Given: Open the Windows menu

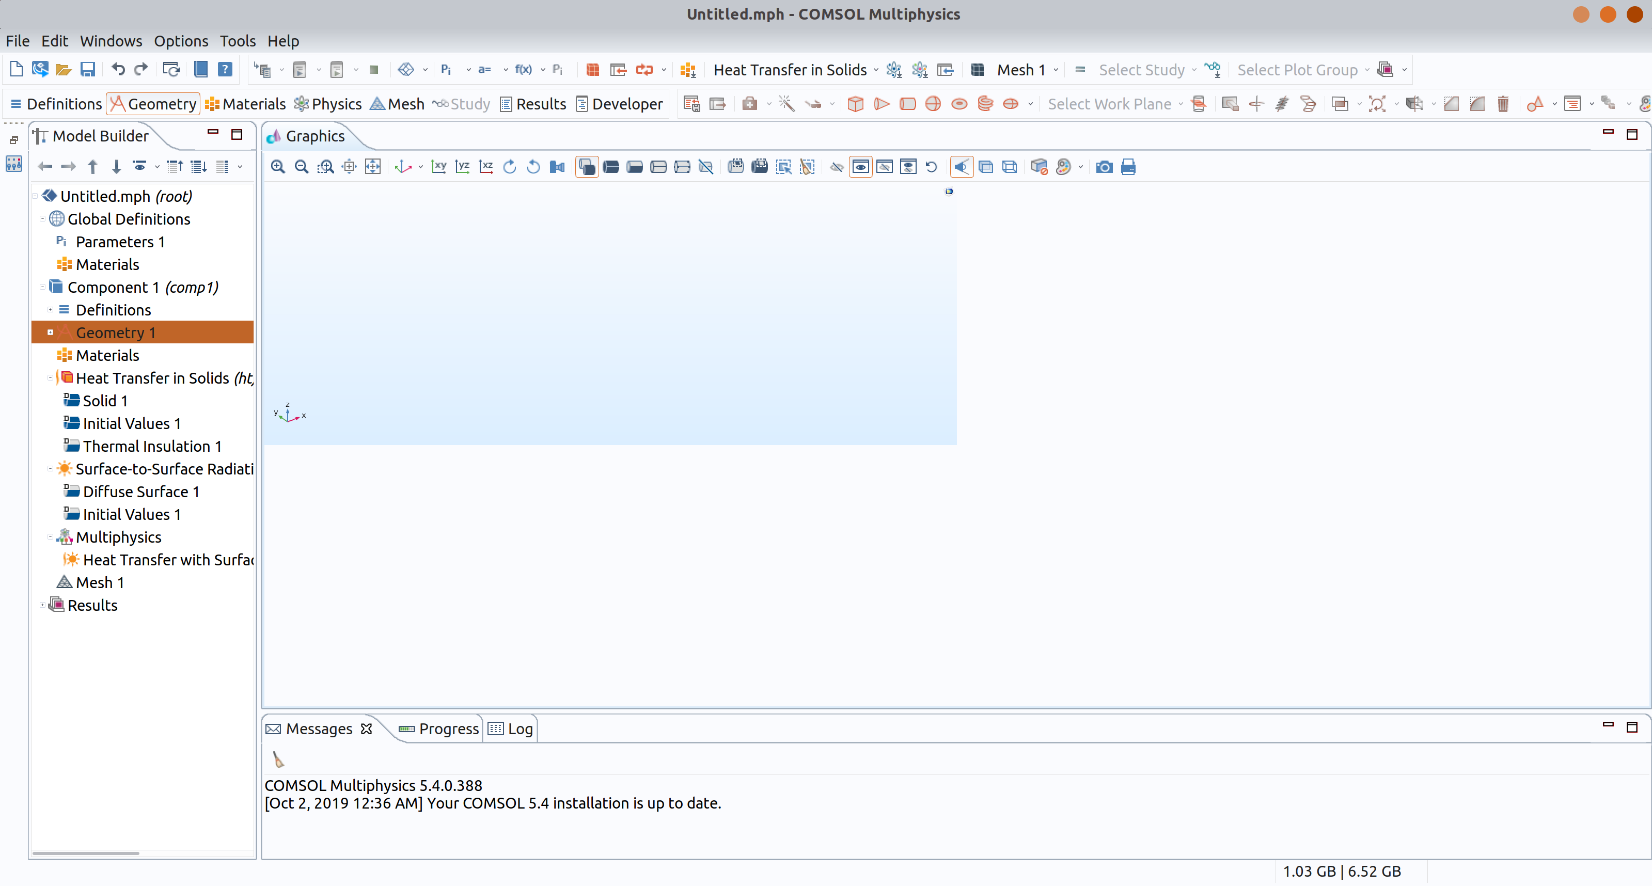Looking at the screenshot, I should click(x=111, y=41).
